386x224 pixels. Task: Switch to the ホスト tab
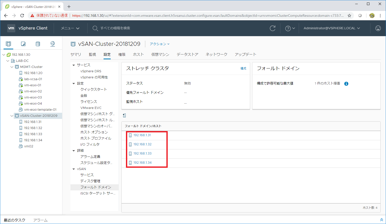click(x=138, y=54)
